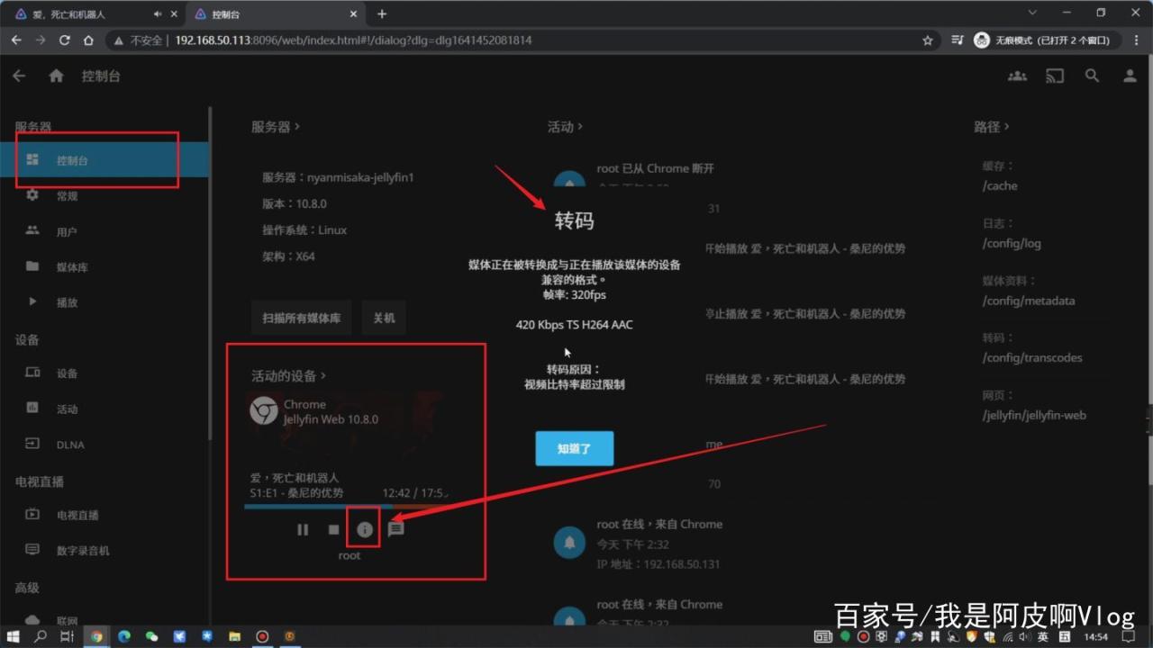This screenshot has height=648, width=1153.
Task: Click the taskbar clock showing 14:54
Action: [x=1096, y=636]
